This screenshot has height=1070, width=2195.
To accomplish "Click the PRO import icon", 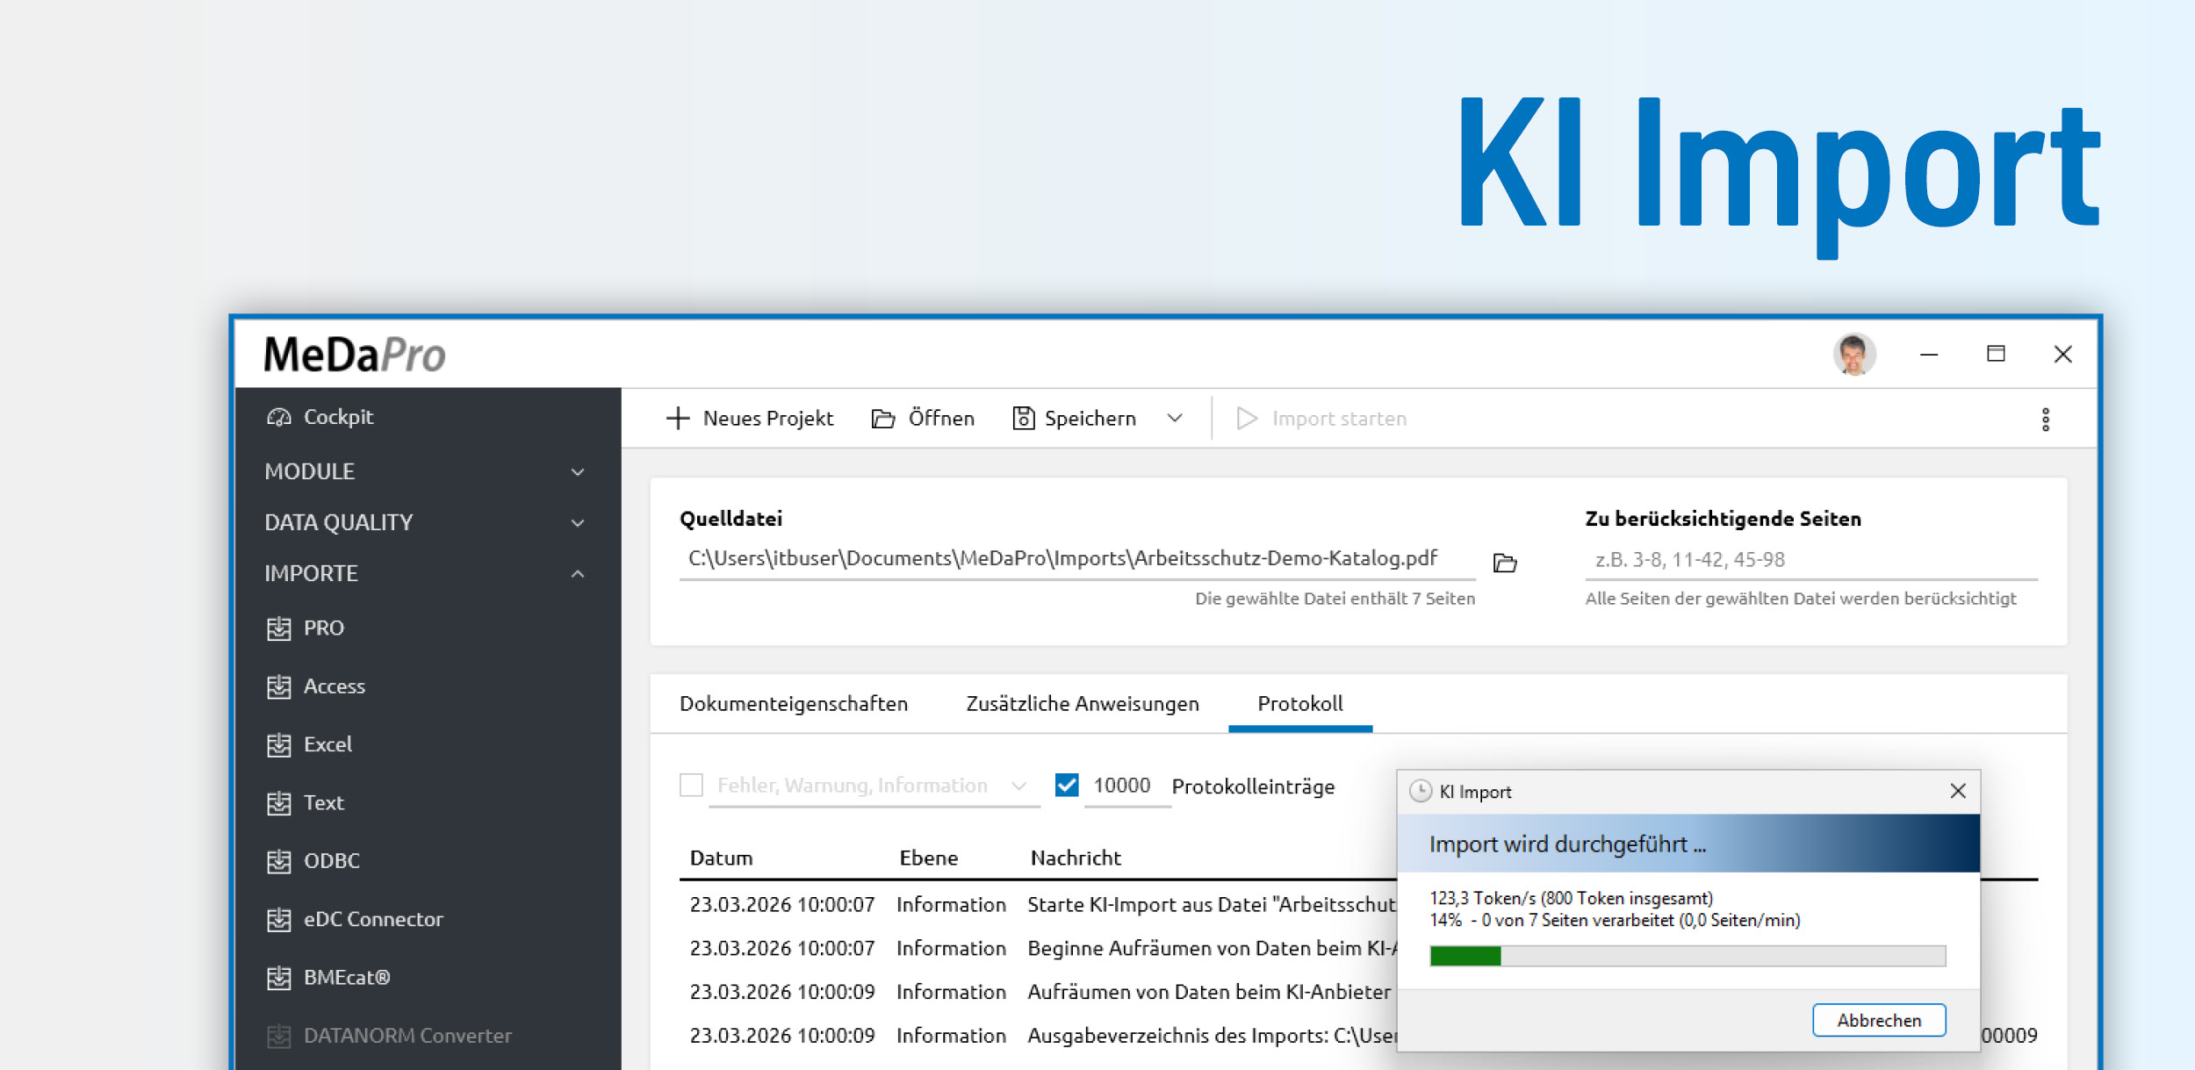I will click(x=279, y=628).
